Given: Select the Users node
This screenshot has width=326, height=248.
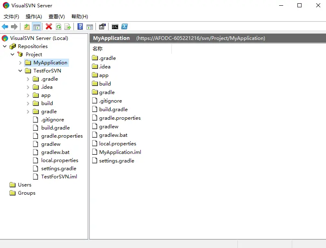Looking at the screenshot, I should click(x=24, y=185).
